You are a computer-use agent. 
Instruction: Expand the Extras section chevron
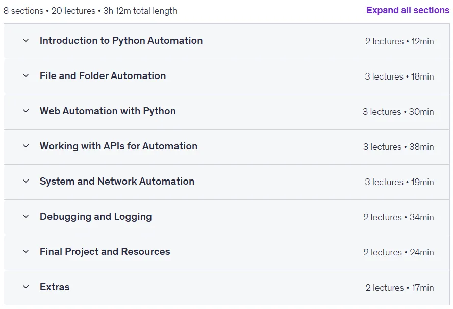[x=26, y=287]
